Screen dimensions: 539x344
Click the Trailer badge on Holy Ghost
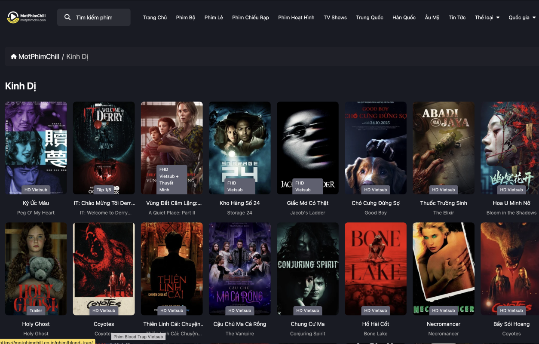pyautogui.click(x=36, y=310)
